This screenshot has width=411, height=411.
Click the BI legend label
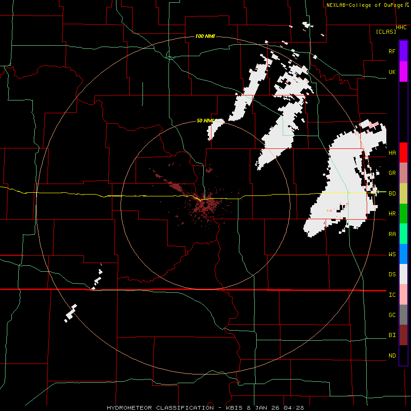(x=392, y=335)
